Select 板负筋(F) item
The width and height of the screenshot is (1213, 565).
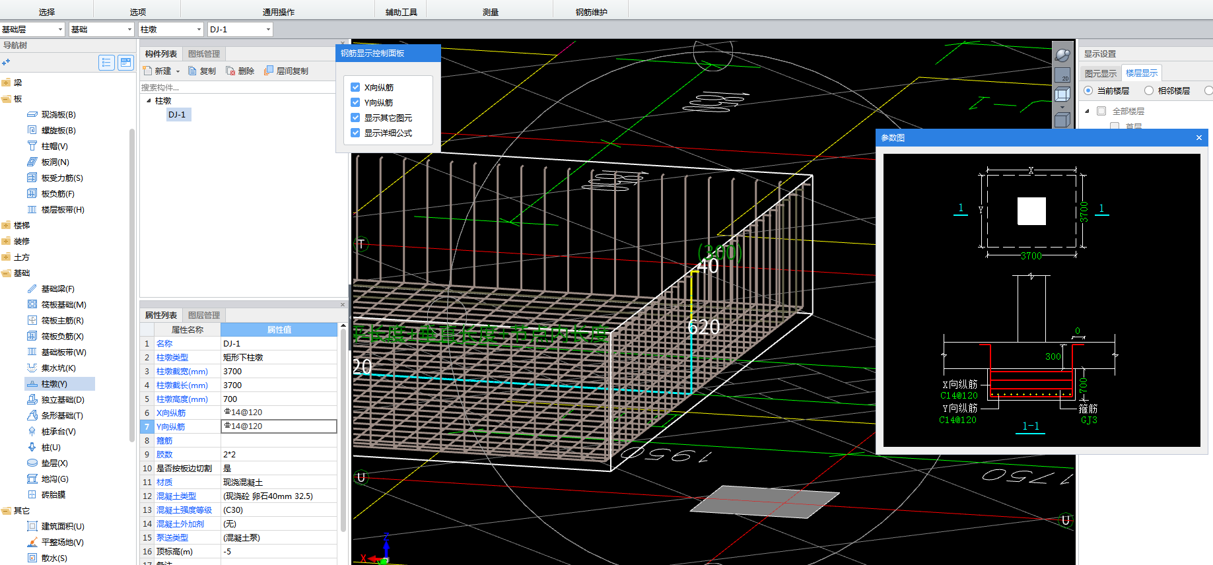point(51,194)
